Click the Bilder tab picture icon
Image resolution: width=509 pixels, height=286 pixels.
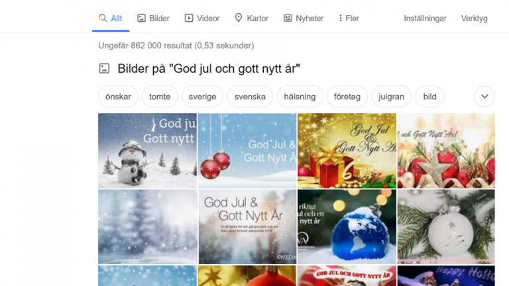point(141,18)
